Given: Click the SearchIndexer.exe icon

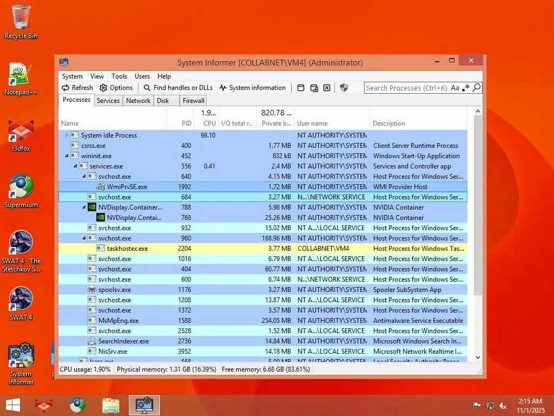Looking at the screenshot, I should [x=92, y=341].
